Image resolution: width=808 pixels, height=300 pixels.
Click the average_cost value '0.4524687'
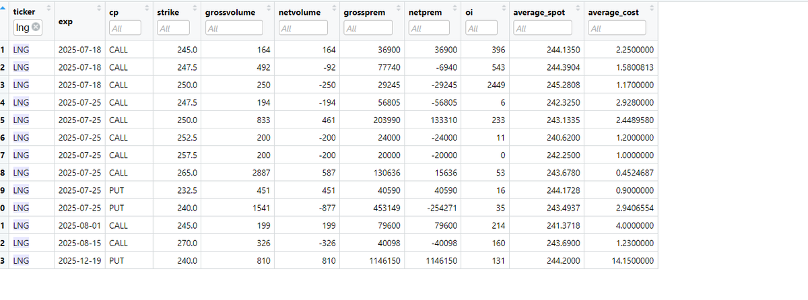coord(634,172)
